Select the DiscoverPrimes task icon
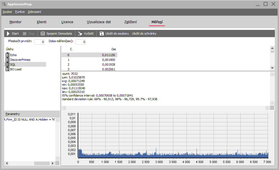Screen dimensions: 279x170 click(8, 60)
